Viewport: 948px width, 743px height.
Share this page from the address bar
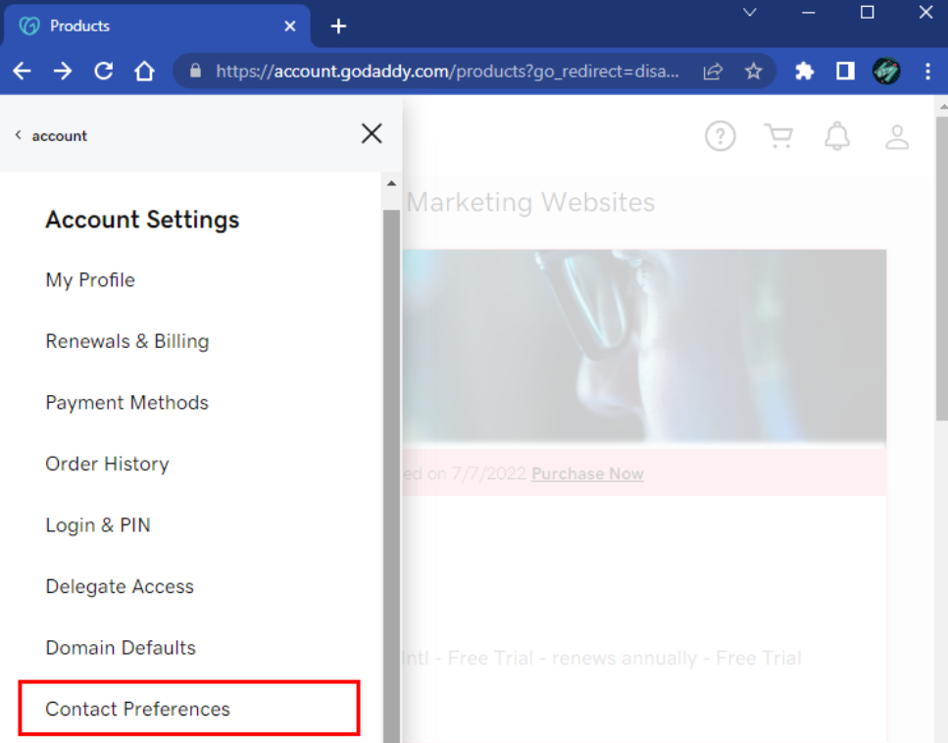[714, 72]
